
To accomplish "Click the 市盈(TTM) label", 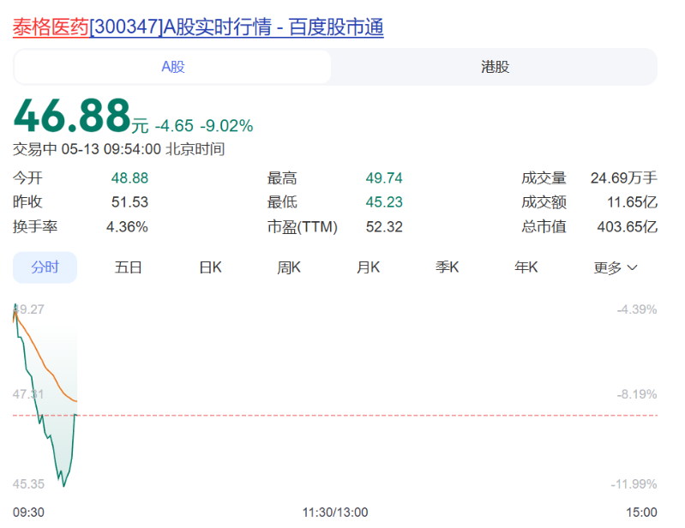I will coord(303,226).
